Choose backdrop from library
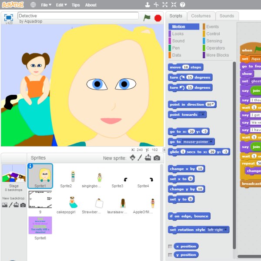Image resolution: width=261 pixels, height=261 pixels. click(x=5, y=205)
